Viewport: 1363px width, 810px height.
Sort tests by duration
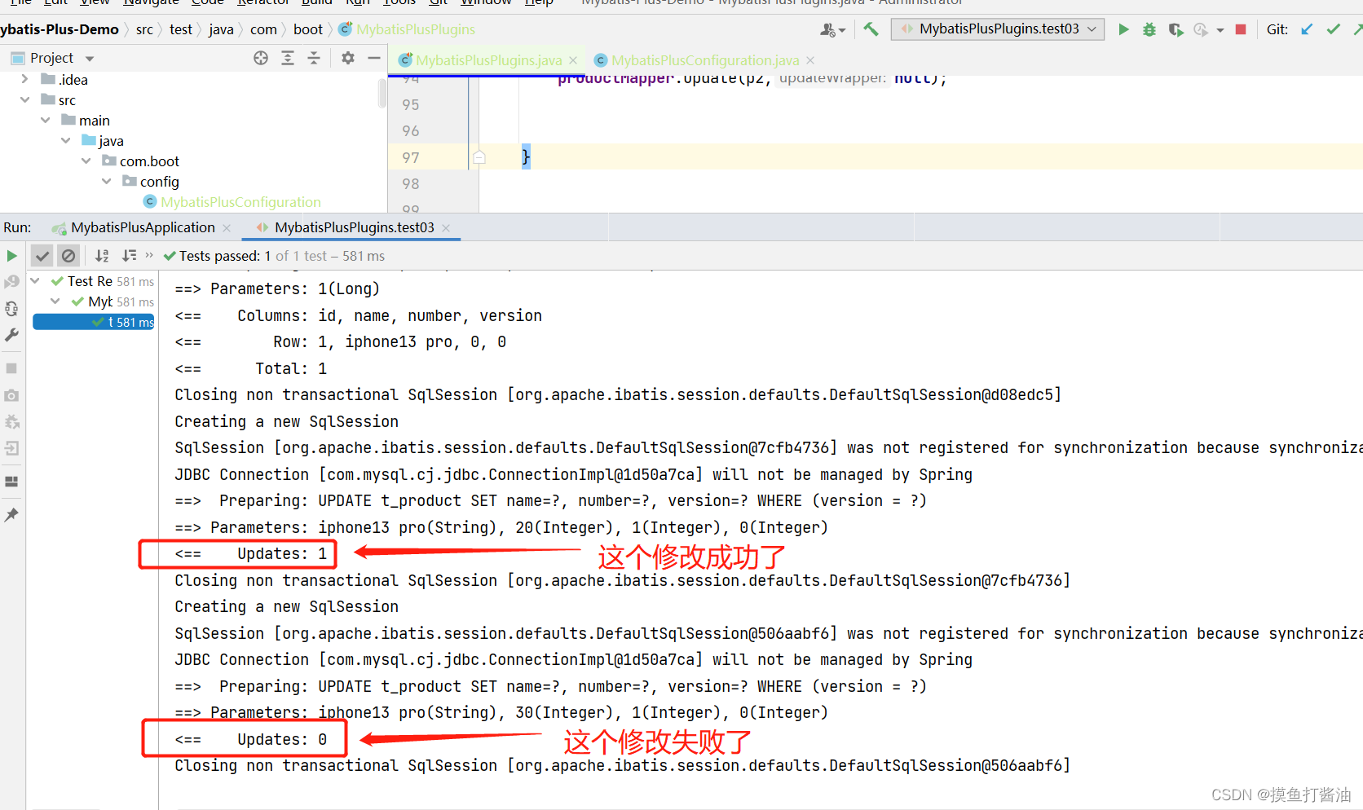click(129, 256)
